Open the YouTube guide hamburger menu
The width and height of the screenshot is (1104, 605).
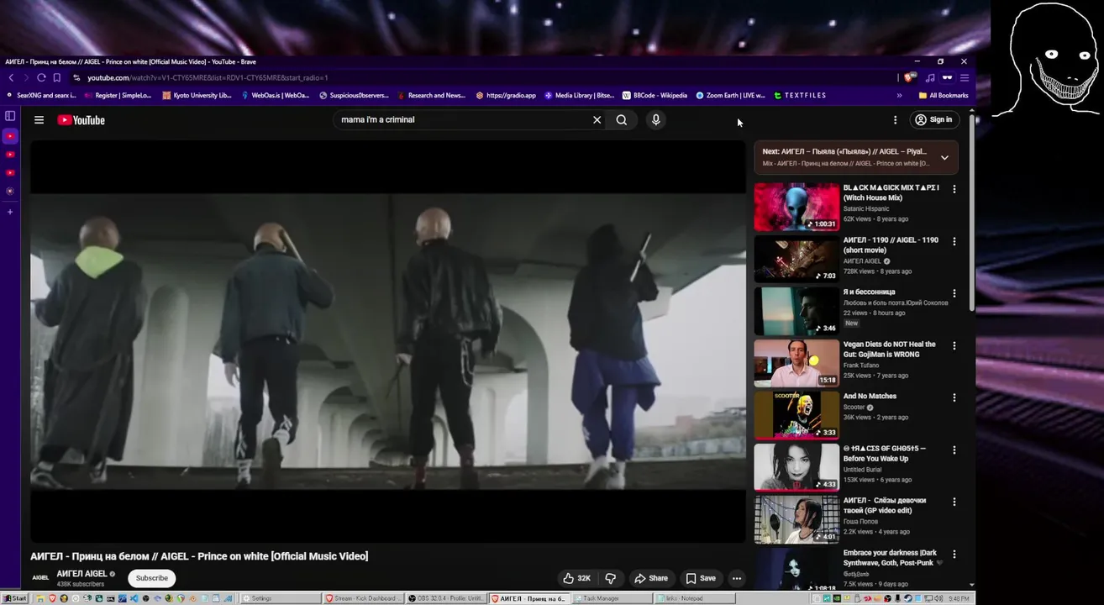[x=39, y=120]
